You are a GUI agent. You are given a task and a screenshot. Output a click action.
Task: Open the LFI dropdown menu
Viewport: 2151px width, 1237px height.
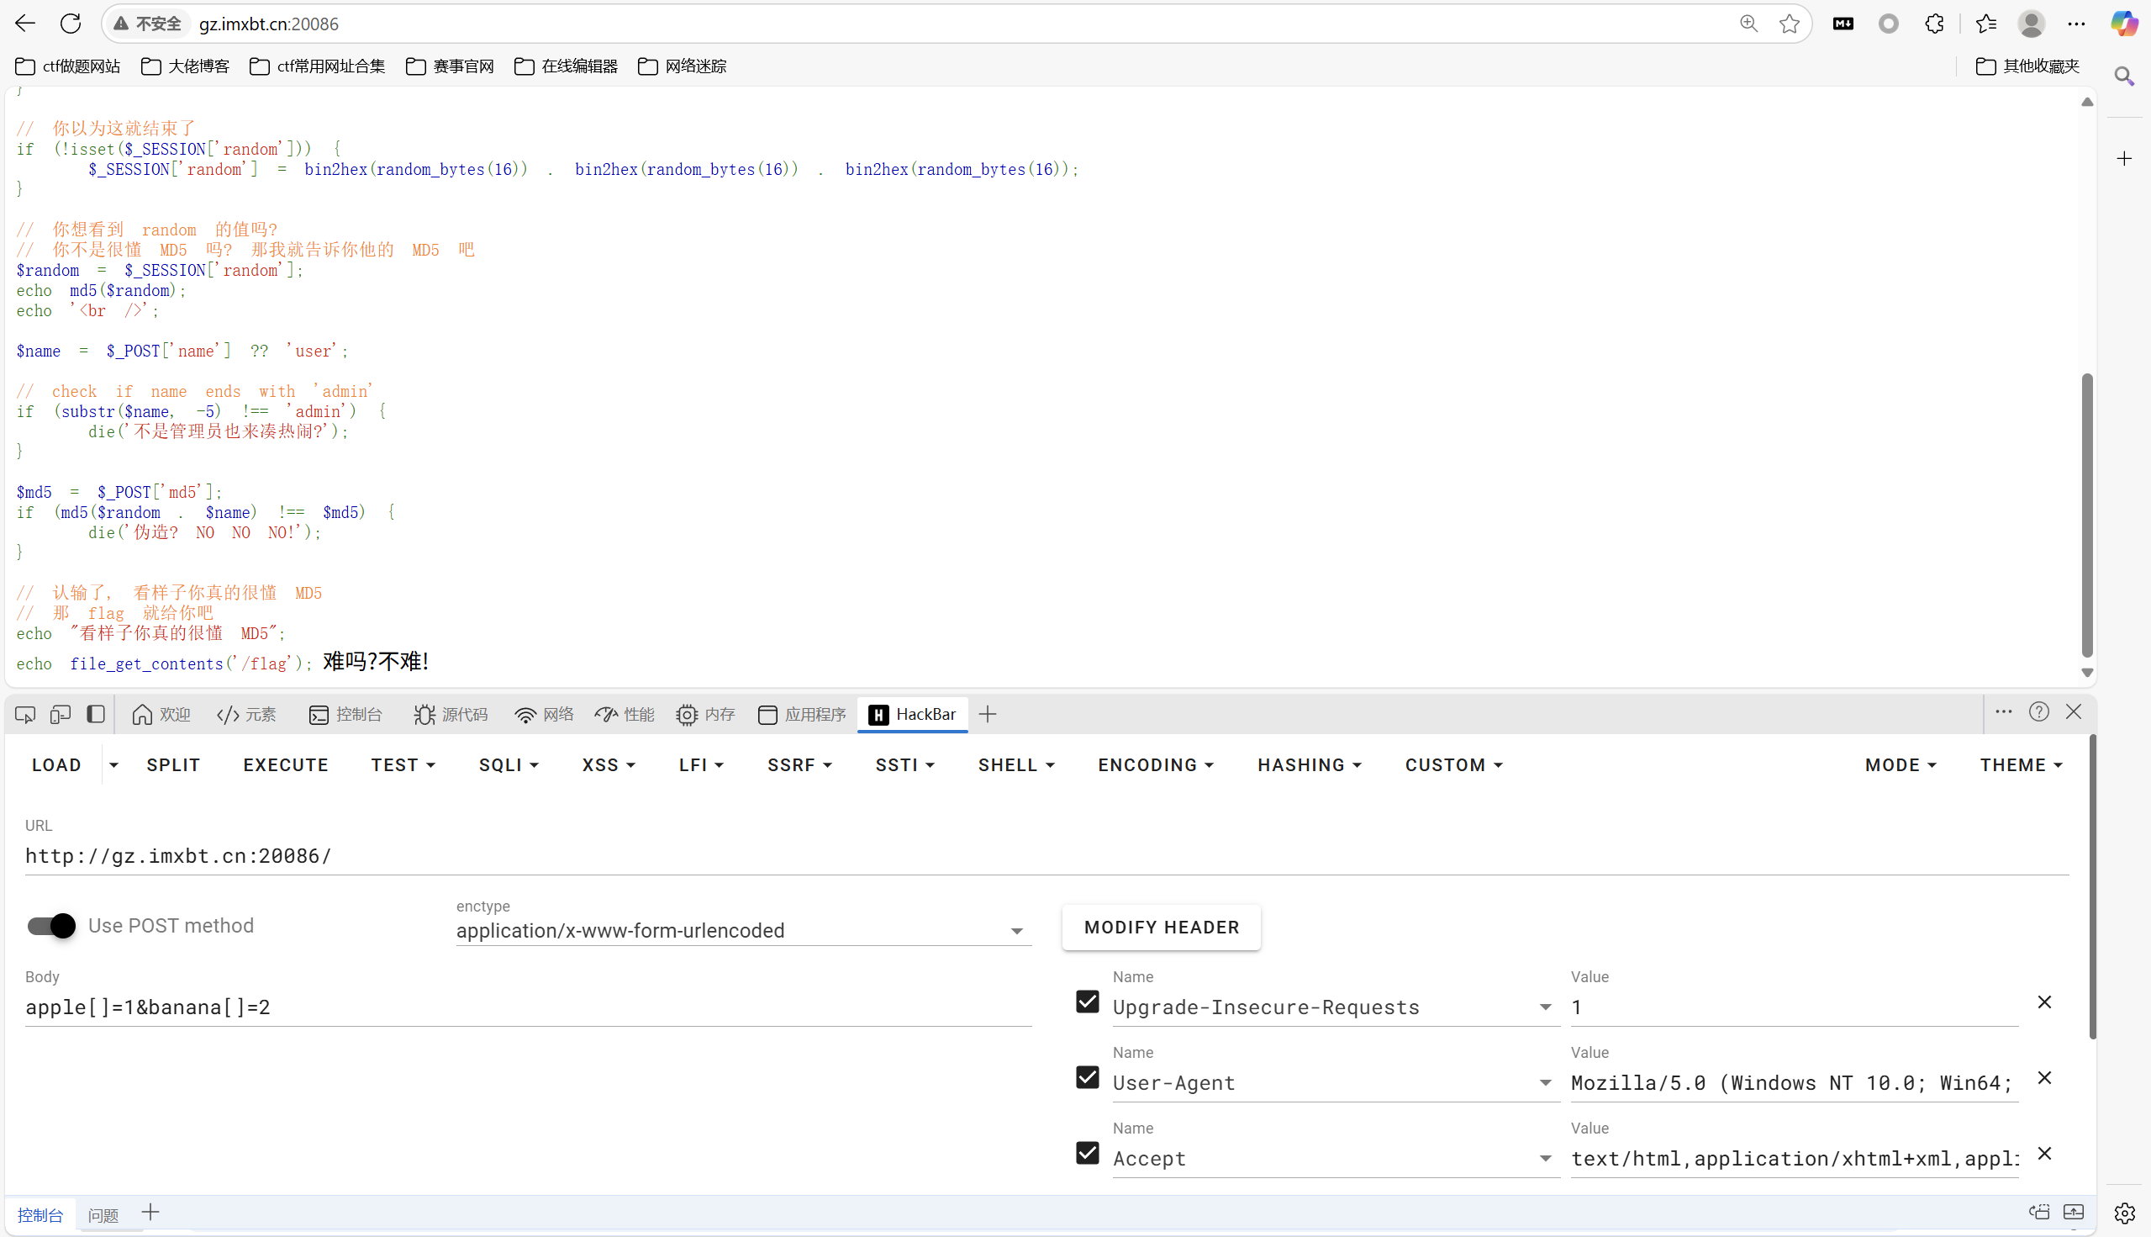(x=700, y=765)
